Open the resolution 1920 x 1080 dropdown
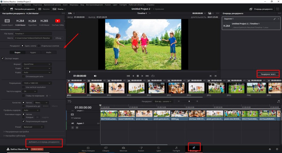This screenshot has width=282, height=153. [37, 83]
